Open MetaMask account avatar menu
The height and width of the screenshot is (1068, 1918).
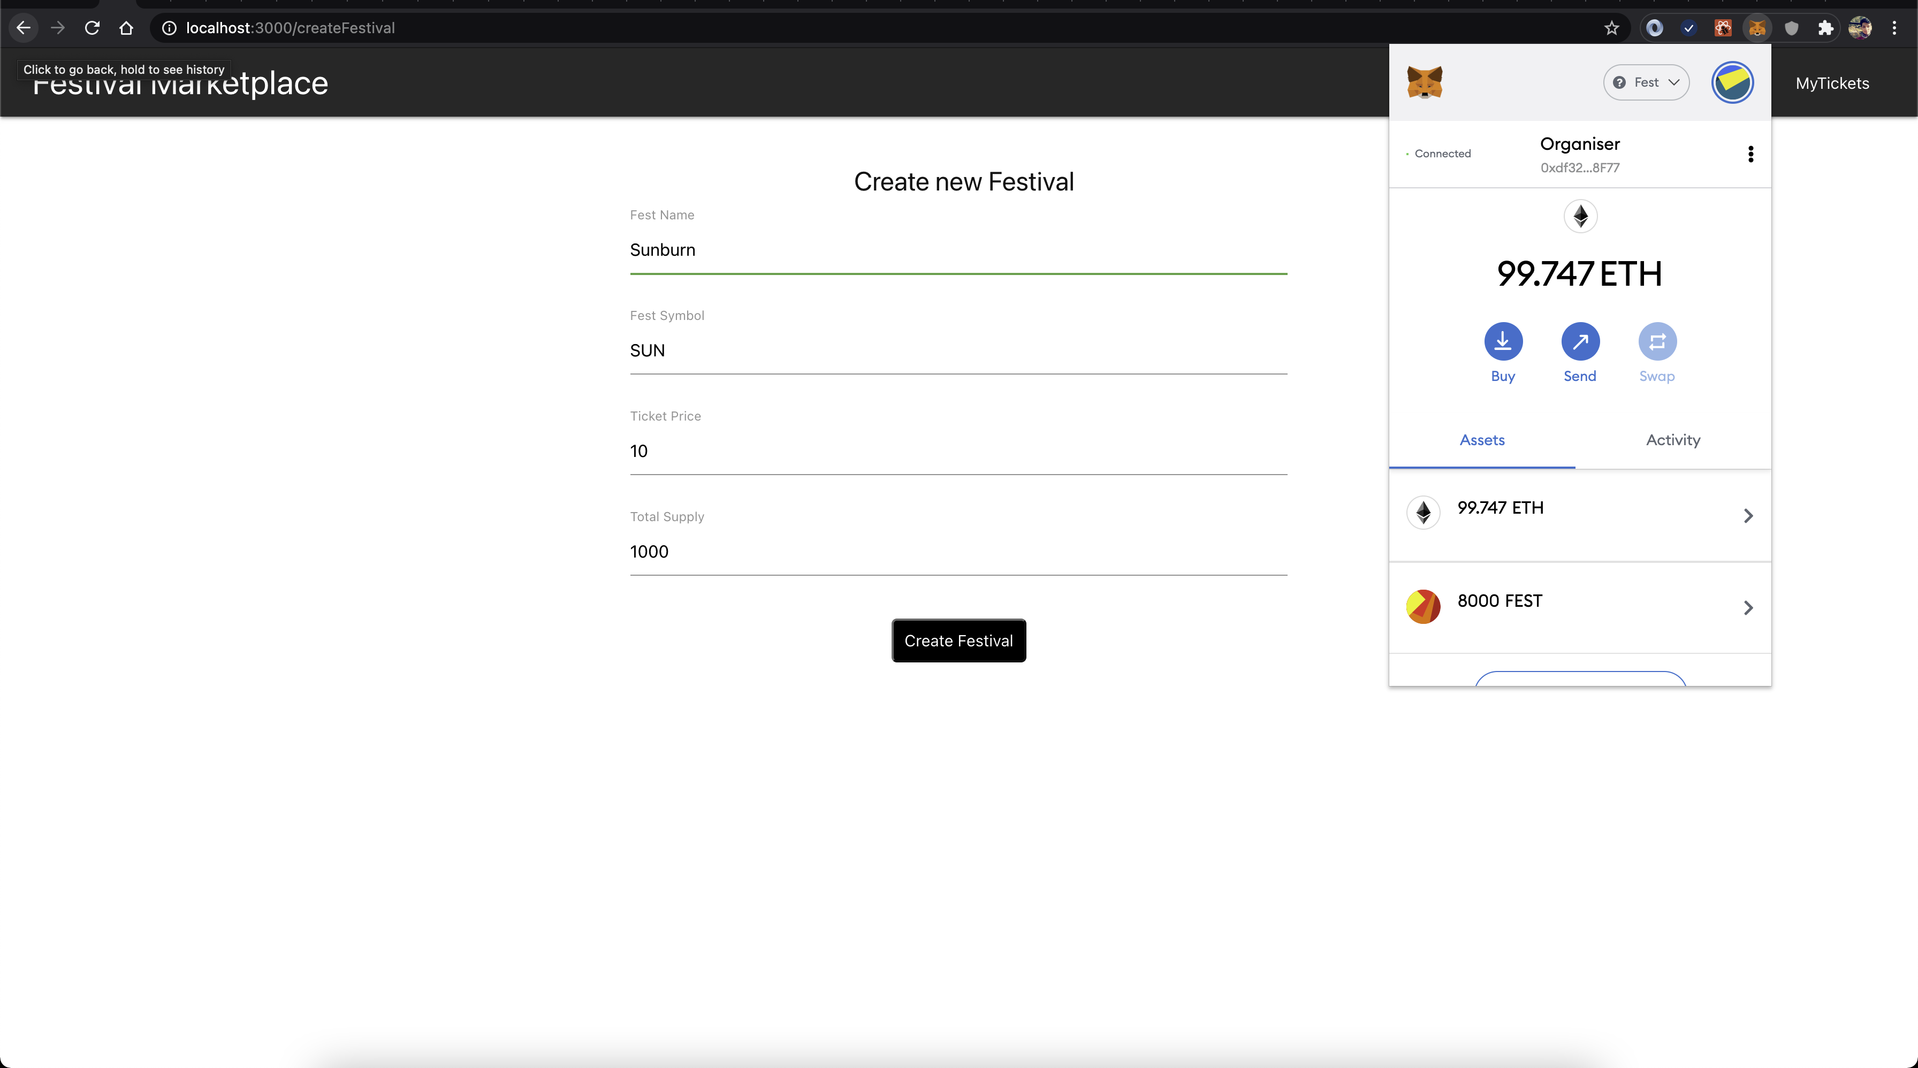(1732, 82)
